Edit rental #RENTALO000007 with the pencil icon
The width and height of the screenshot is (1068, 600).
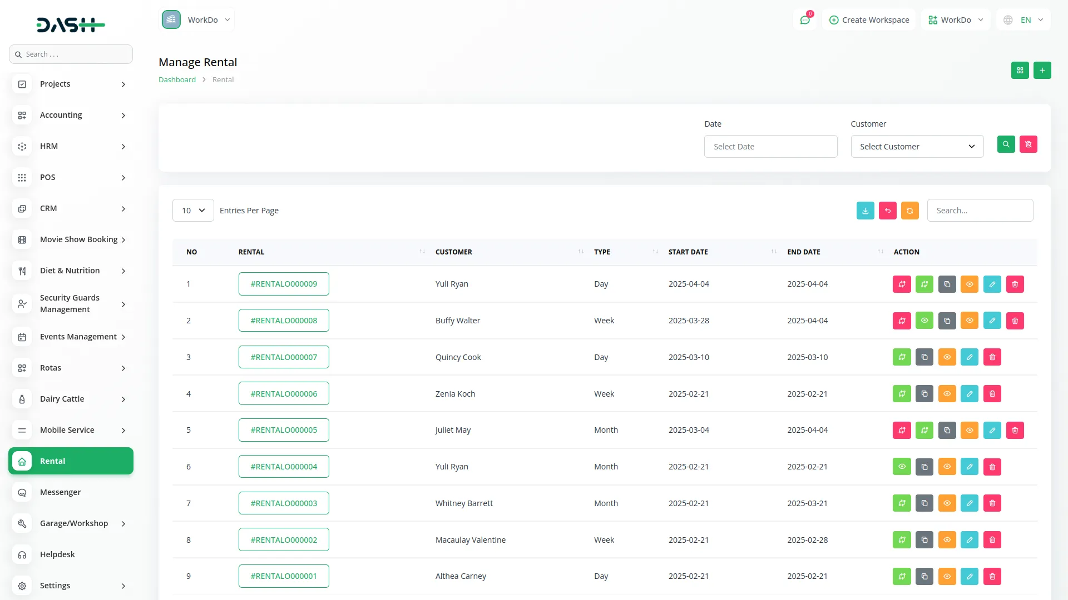pos(970,357)
